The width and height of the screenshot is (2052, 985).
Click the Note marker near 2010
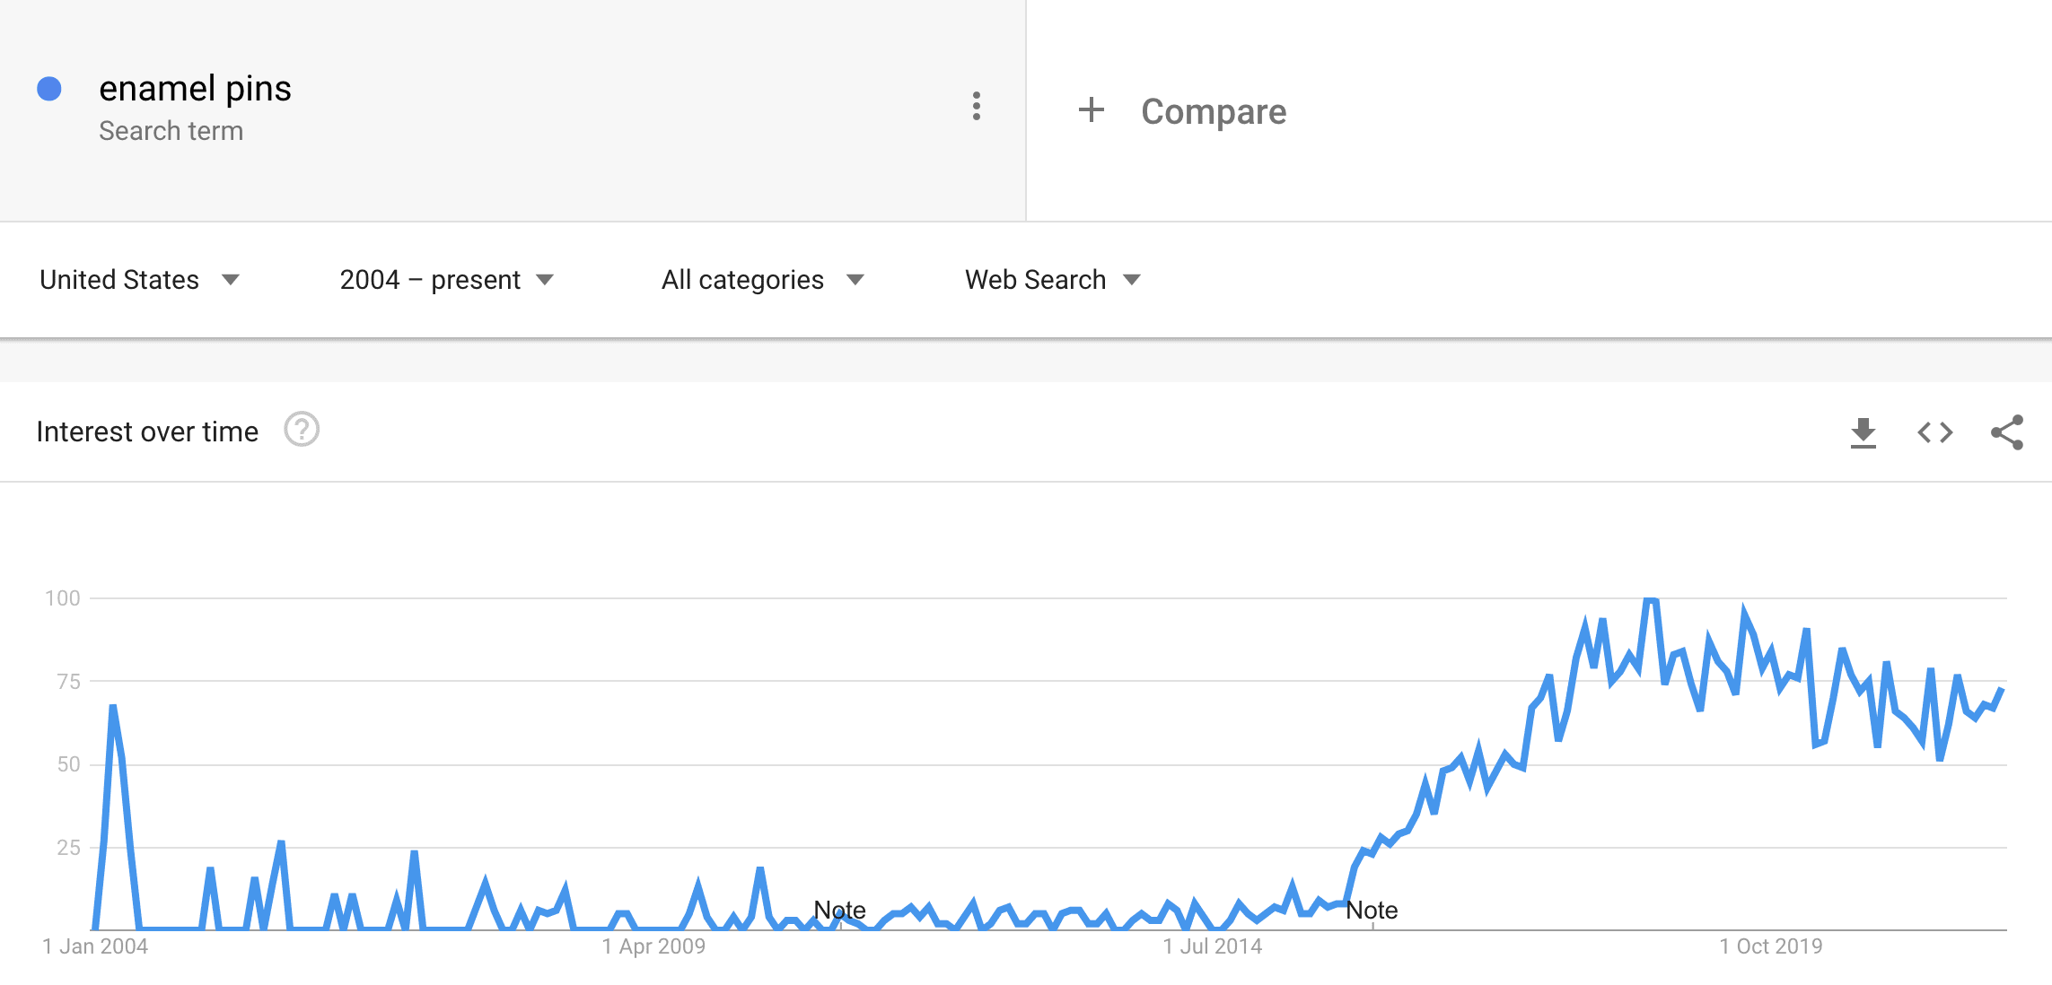(x=839, y=910)
